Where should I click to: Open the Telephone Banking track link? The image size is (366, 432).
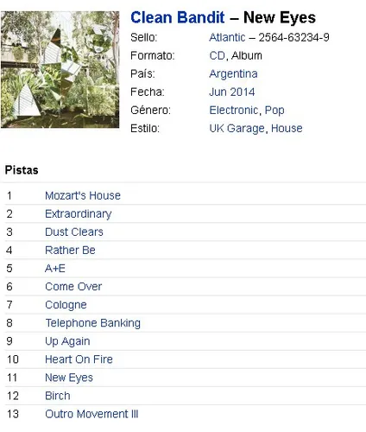pyautogui.click(x=93, y=323)
